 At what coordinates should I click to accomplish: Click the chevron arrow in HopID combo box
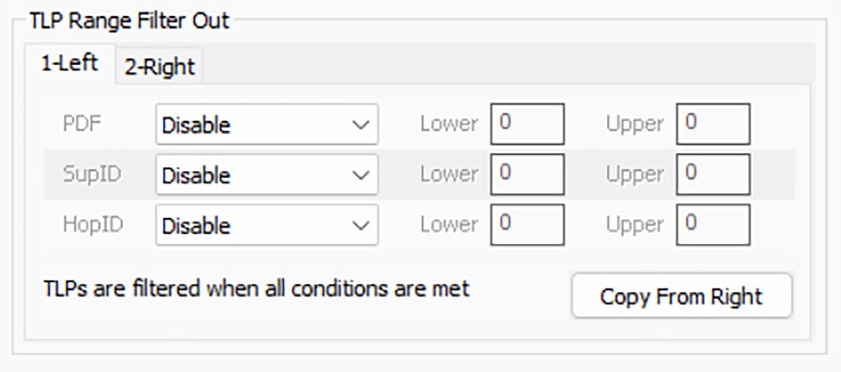click(x=361, y=226)
